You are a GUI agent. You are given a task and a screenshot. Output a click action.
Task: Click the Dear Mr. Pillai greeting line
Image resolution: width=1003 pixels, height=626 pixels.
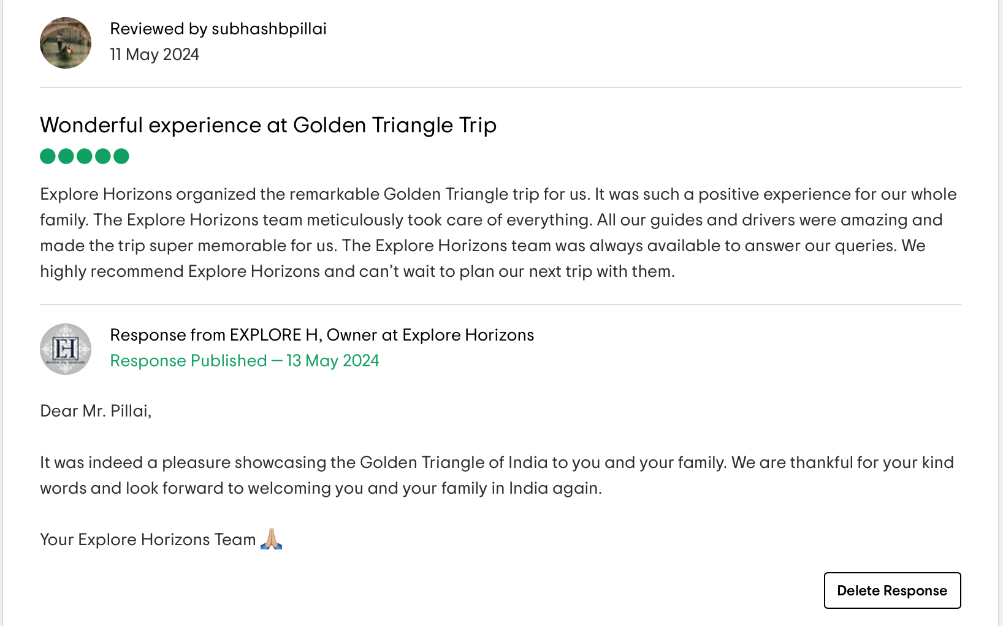coord(96,411)
